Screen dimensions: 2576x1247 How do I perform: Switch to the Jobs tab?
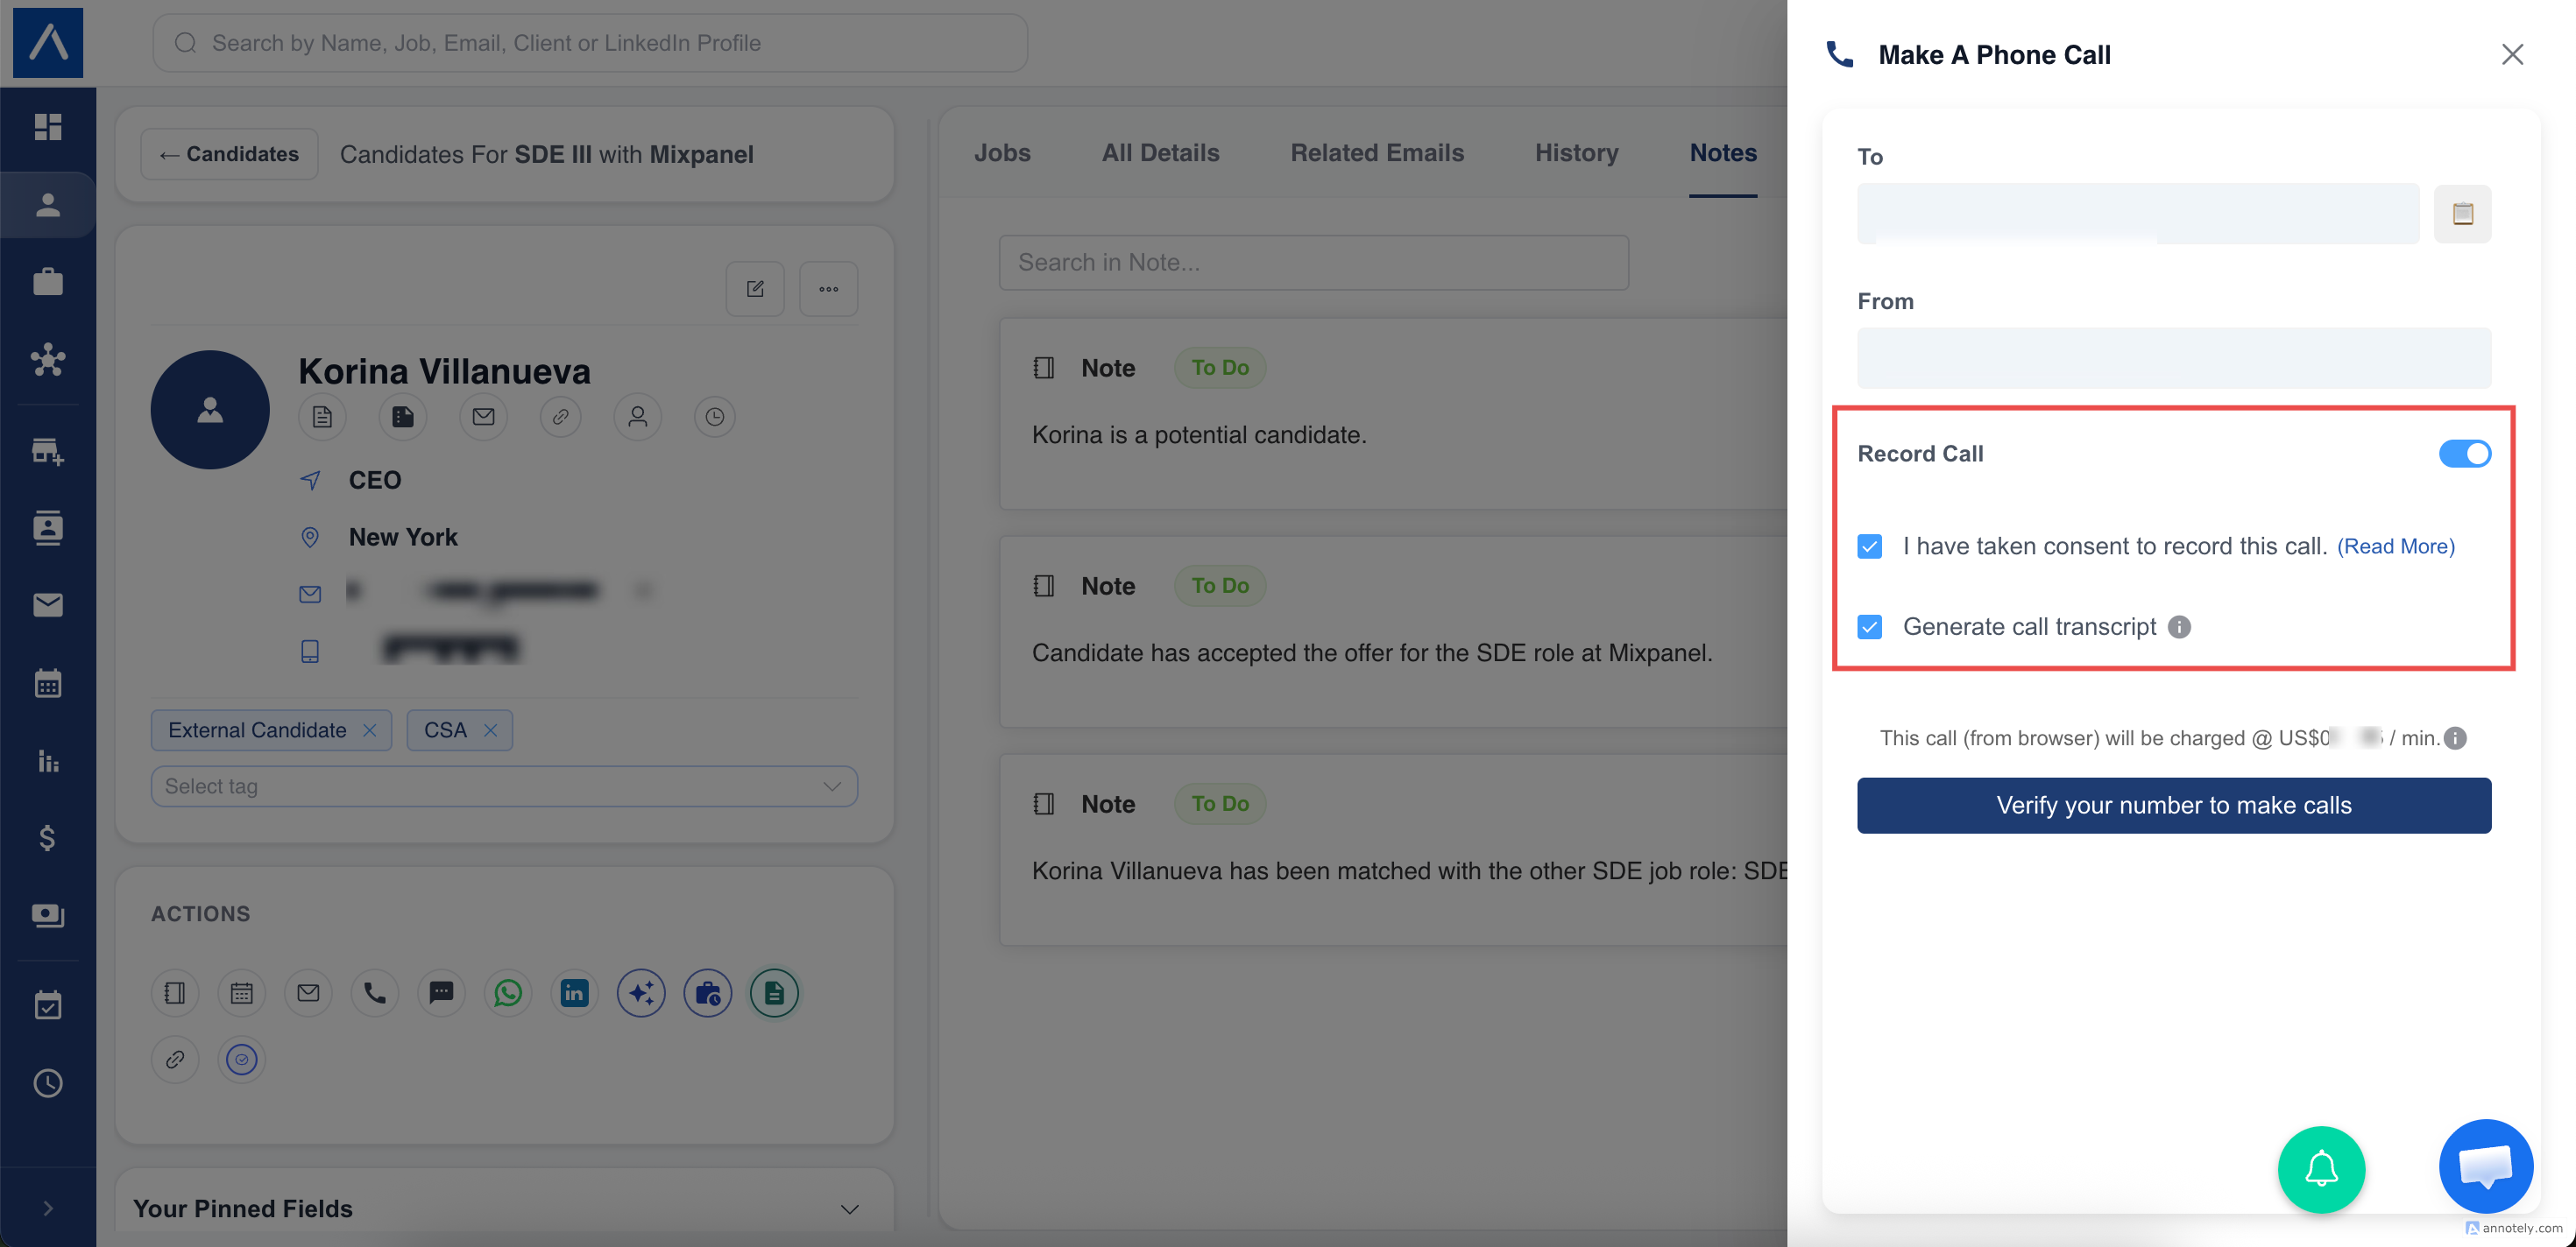(x=1002, y=153)
